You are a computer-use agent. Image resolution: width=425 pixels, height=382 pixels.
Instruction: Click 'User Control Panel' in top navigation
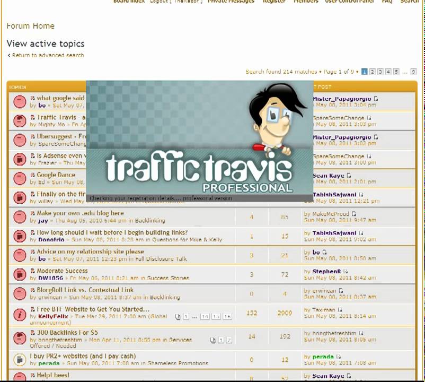click(349, 2)
